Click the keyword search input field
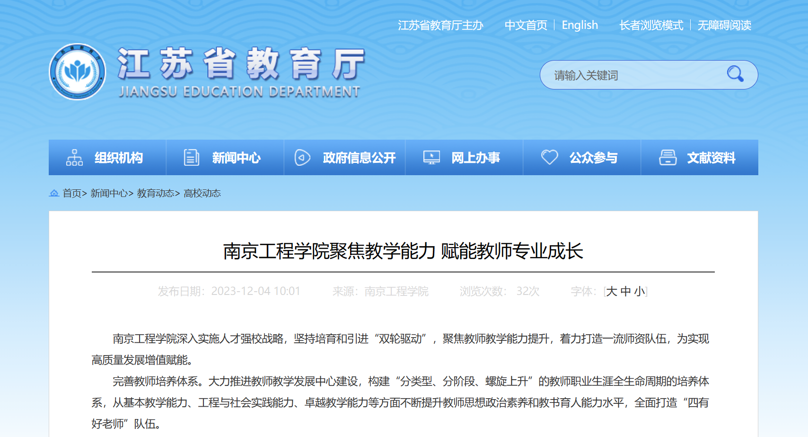808x437 pixels. coord(634,75)
